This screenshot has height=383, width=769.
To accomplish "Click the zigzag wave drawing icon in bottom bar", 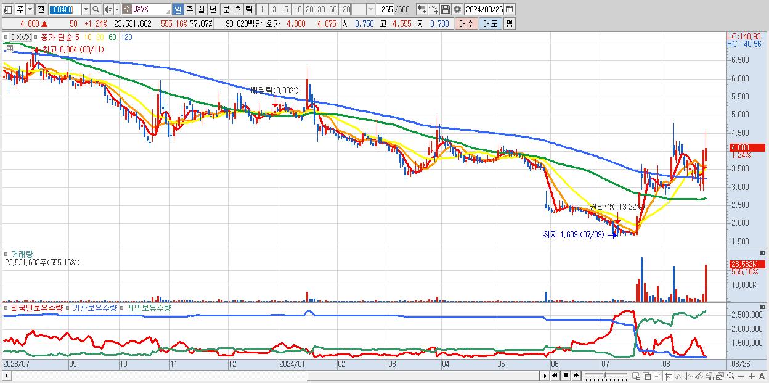I will (689, 376).
